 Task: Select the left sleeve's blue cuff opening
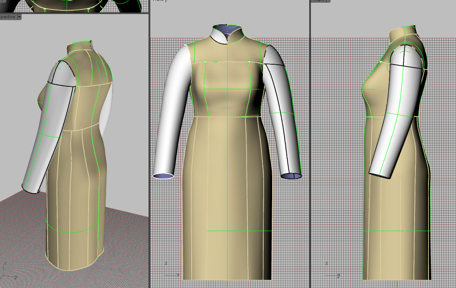coord(163,176)
